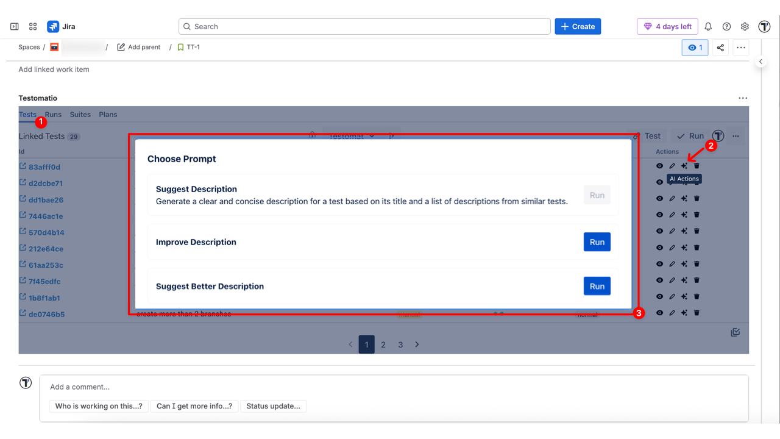Toggle the watch button showing 1 watcher
Image resolution: width=780 pixels, height=439 pixels.
tap(695, 48)
